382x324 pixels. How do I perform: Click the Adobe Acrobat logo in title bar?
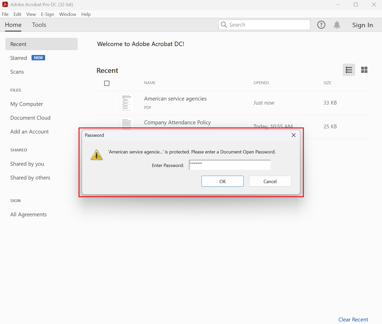coord(5,4)
